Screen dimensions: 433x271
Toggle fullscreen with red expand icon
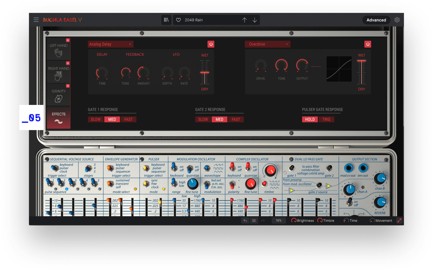[399, 221]
